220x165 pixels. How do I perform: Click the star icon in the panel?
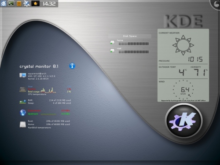click(x=35, y=4)
